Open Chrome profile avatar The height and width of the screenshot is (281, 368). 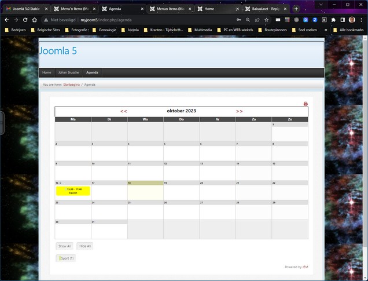pyautogui.click(x=352, y=20)
